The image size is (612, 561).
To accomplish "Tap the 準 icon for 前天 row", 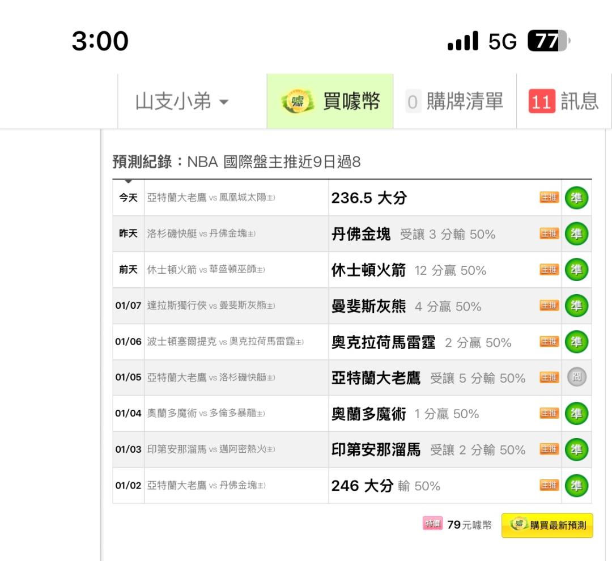I will 576,269.
